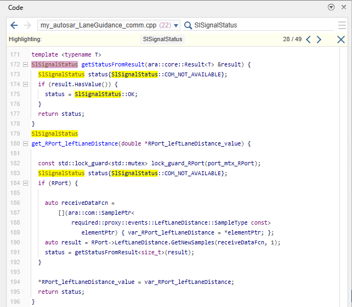Open the hamburger menu icon
This screenshot has width=352, height=307.
[x=342, y=25]
